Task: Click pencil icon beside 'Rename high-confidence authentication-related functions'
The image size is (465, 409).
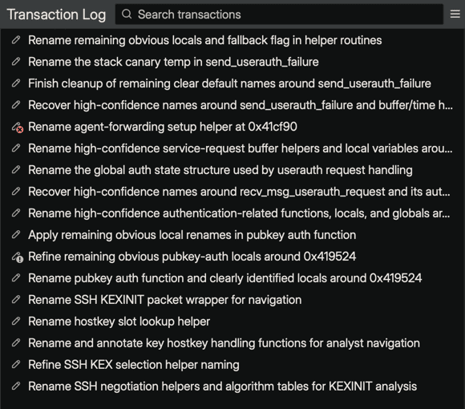Action: pyautogui.click(x=16, y=213)
